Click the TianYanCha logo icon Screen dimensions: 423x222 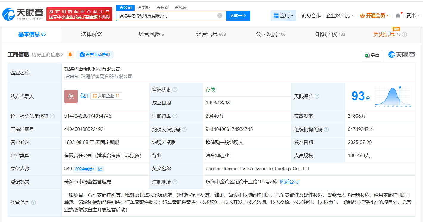click(x=9, y=13)
